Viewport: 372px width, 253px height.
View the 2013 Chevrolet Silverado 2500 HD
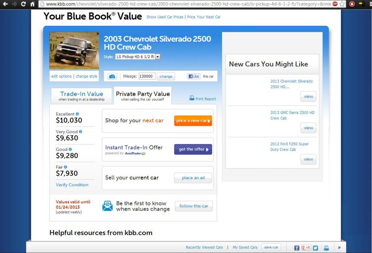click(x=308, y=97)
